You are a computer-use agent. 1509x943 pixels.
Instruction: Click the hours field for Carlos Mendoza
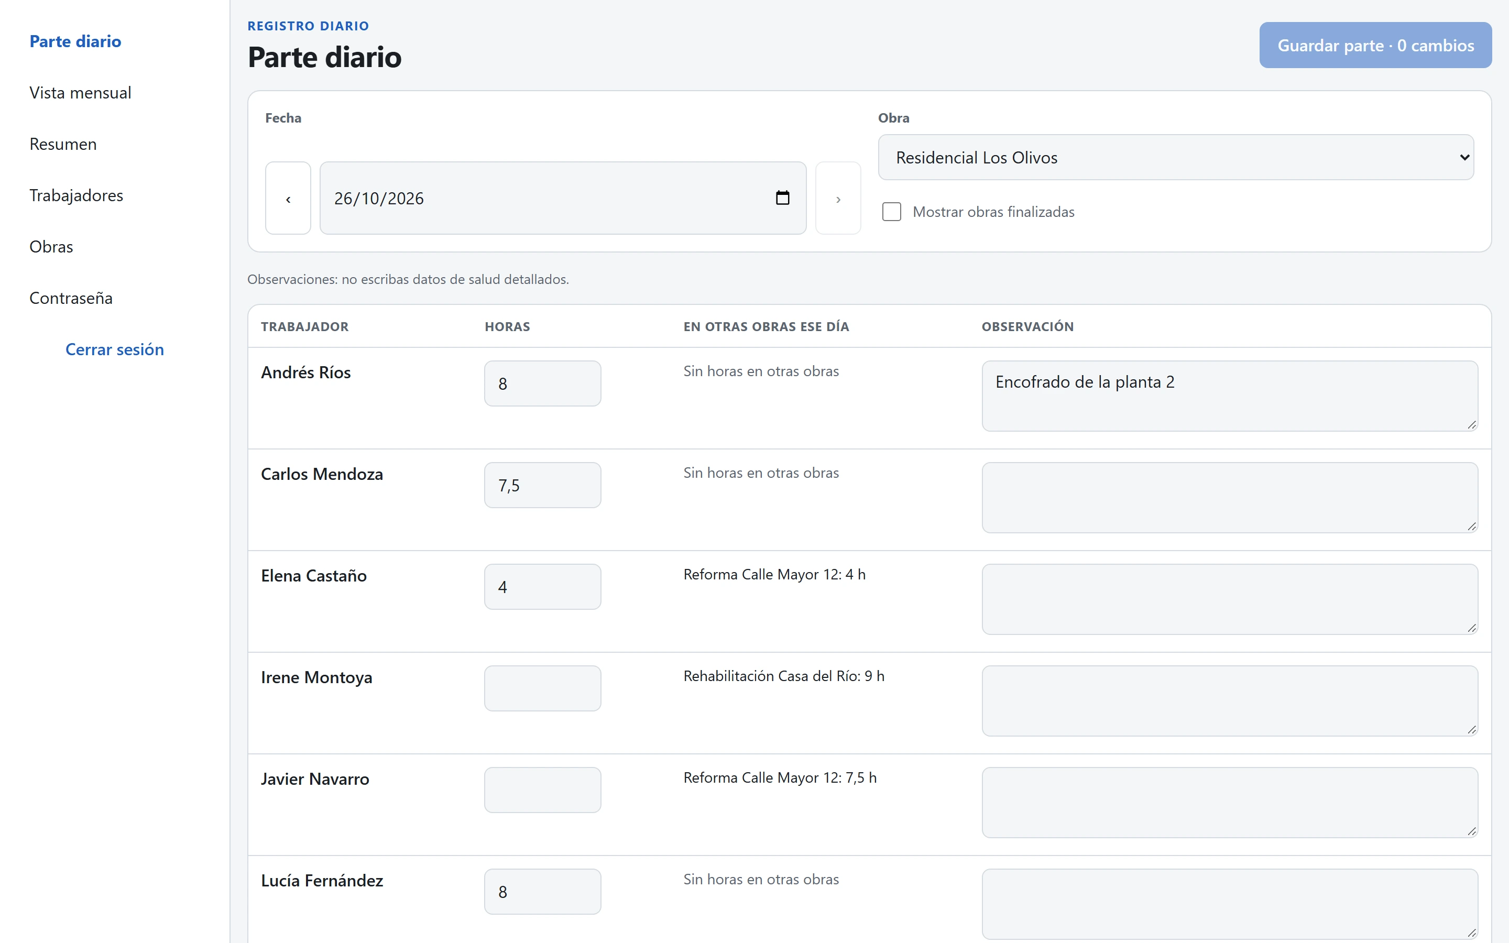point(542,485)
